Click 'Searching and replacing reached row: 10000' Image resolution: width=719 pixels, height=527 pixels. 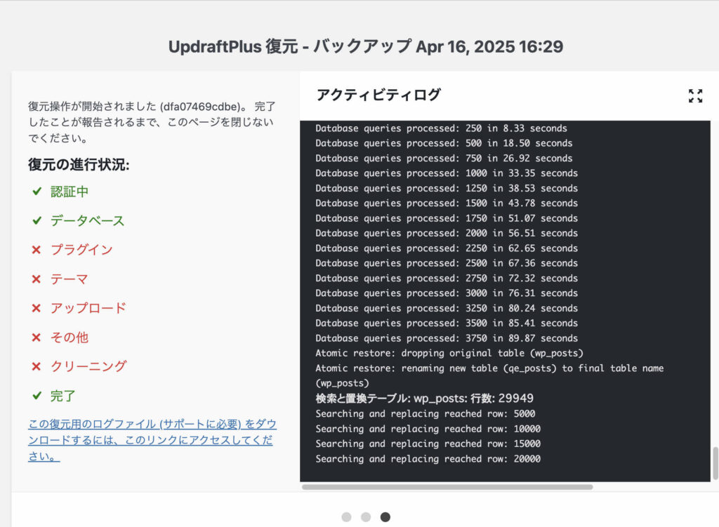point(428,429)
